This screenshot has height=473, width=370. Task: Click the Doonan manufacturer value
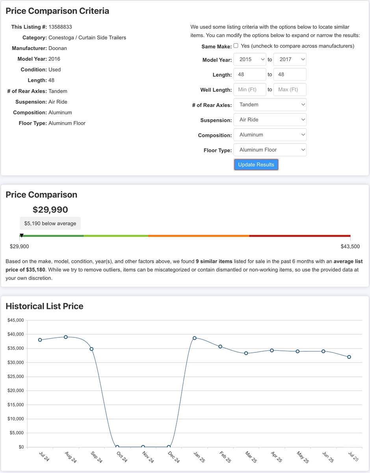58,48
